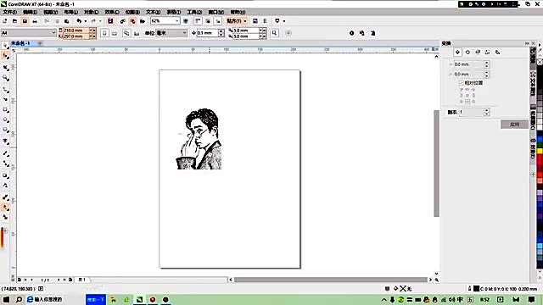This screenshot has height=305, width=543.
Task: Click the search content magnifier button on property bar
Action: (274, 33)
